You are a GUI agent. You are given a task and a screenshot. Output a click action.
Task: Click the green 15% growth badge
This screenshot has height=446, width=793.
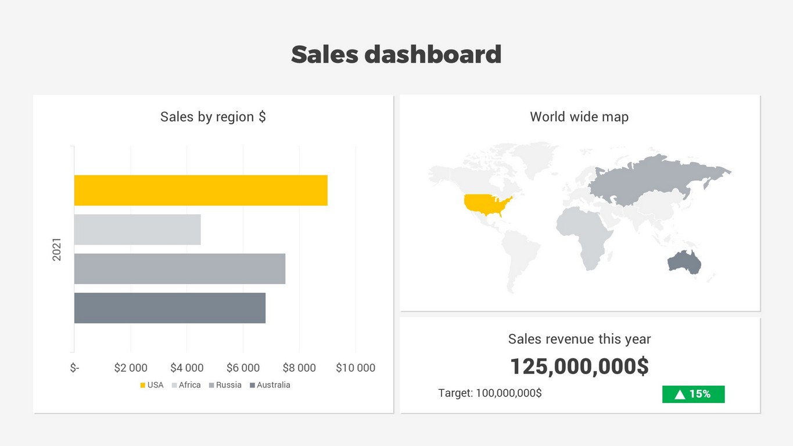point(693,394)
